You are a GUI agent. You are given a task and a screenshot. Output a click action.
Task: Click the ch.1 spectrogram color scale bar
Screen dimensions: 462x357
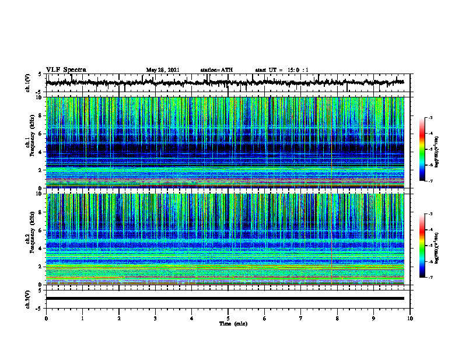(x=422, y=149)
